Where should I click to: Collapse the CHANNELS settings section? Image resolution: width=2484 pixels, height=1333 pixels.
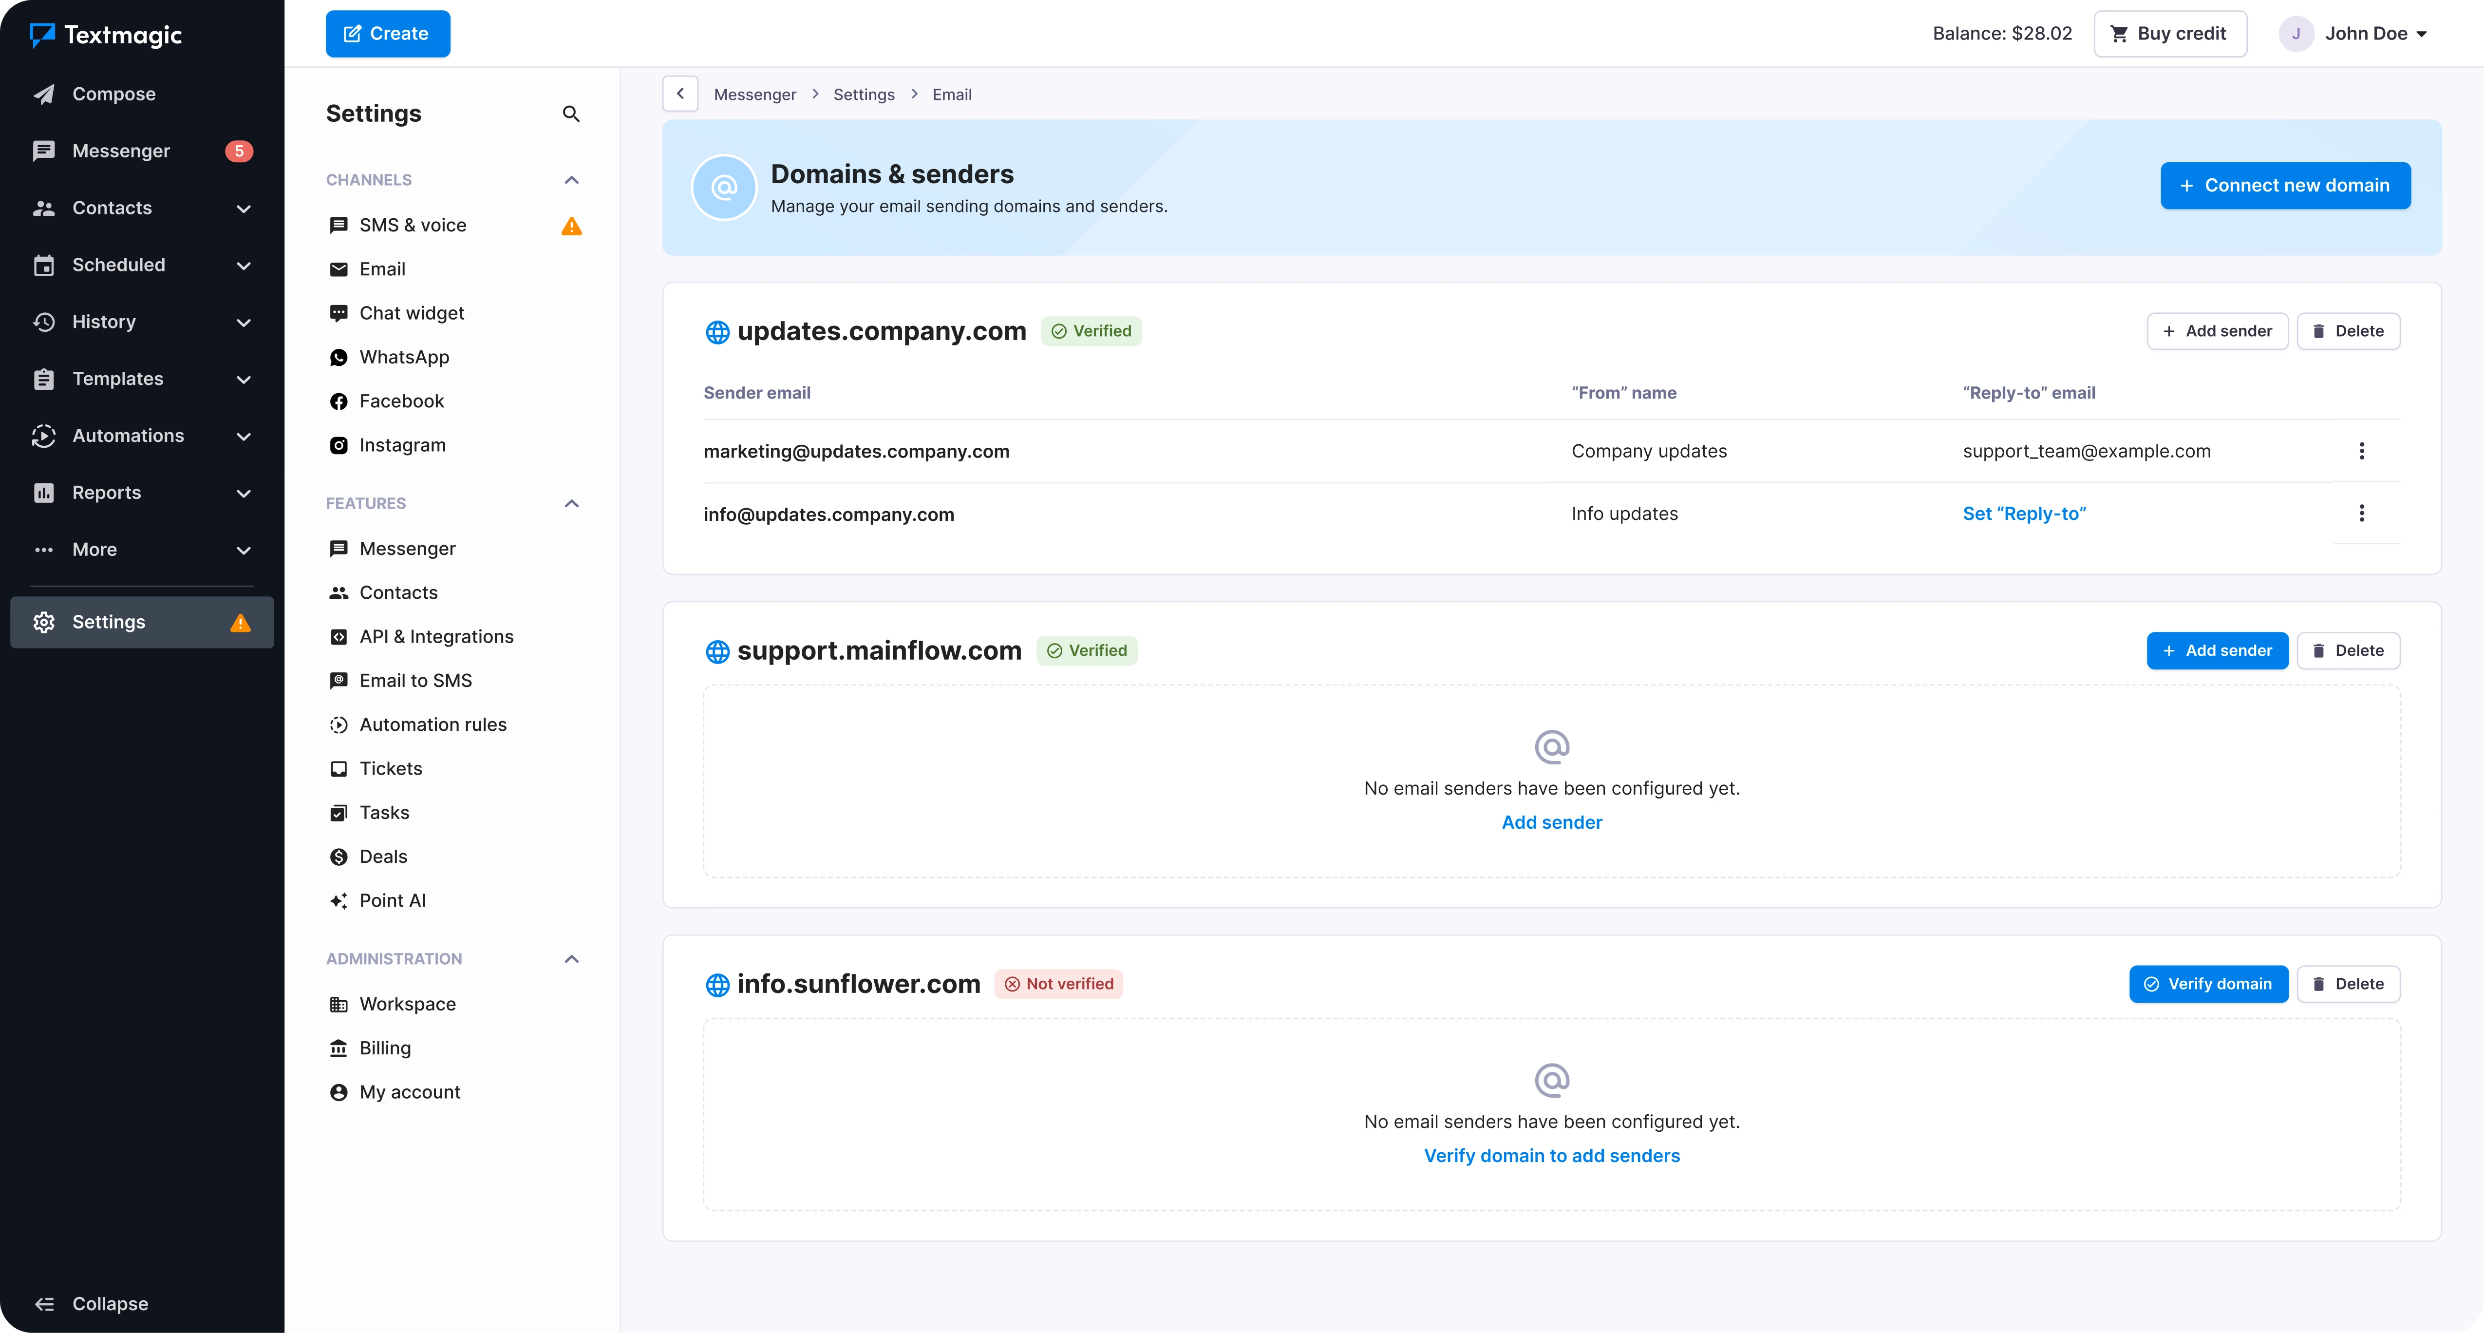(571, 180)
